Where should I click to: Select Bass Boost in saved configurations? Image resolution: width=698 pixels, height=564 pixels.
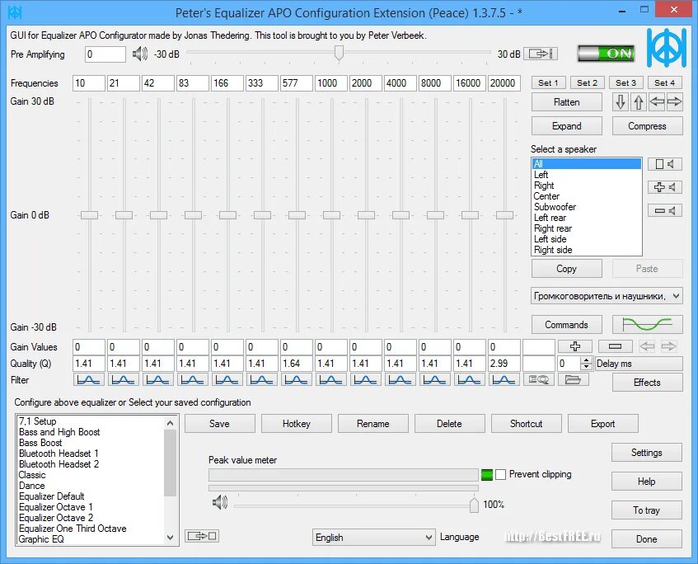click(x=91, y=443)
